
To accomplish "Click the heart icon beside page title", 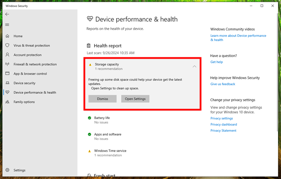I will pos(90,19).
